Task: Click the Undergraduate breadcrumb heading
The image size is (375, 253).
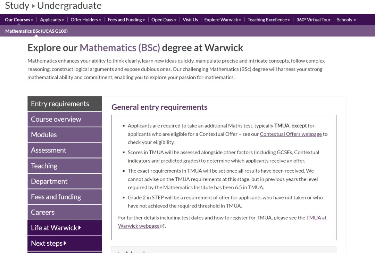Action: (69, 6)
